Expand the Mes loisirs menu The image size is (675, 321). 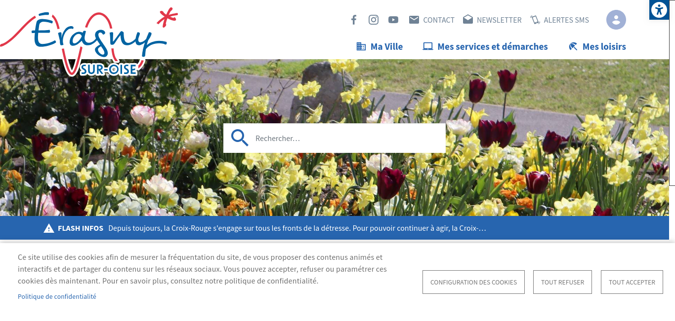point(597,47)
